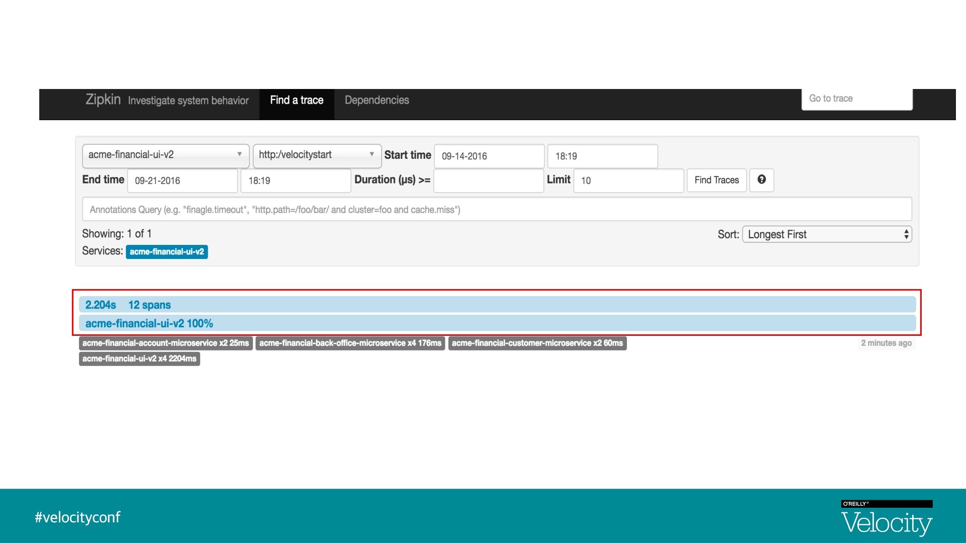This screenshot has height=543, width=966.
Task: Switch to the Find a trace tab
Action: 296,100
